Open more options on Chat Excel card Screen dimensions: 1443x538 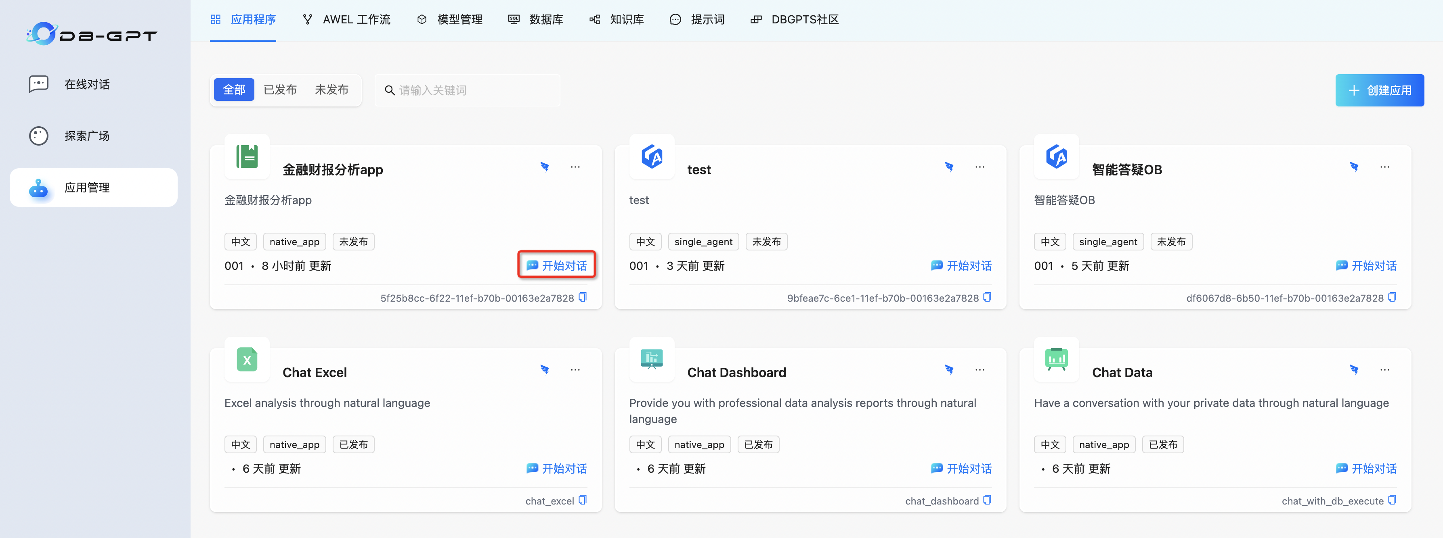click(575, 369)
